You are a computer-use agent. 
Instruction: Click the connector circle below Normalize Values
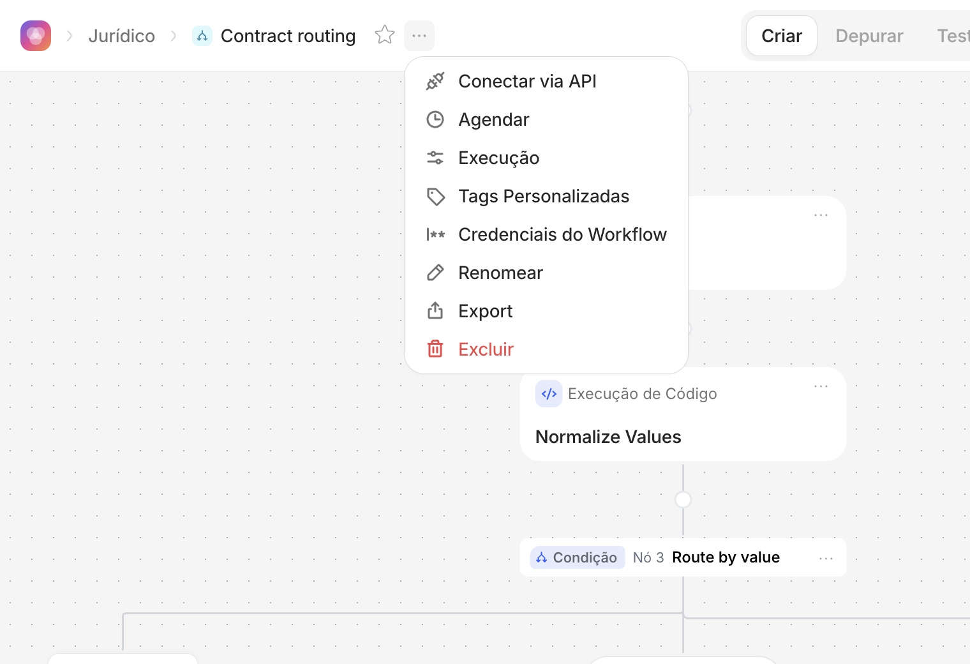(683, 499)
